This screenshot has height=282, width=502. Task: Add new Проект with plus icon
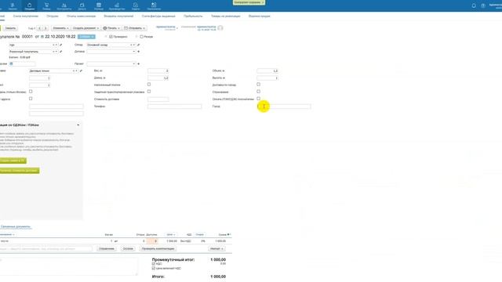pyautogui.click(x=138, y=64)
